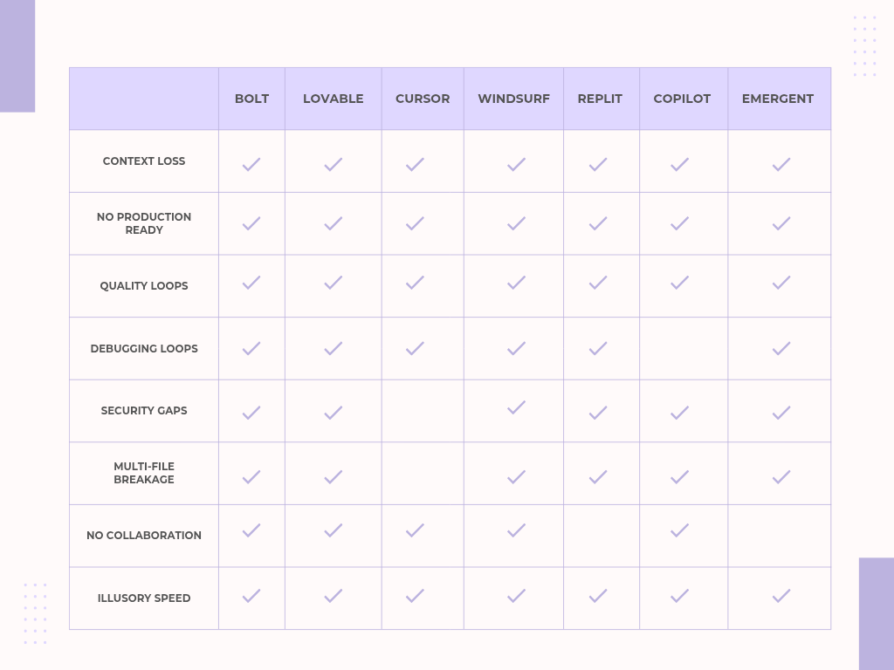This screenshot has height=670, width=894.
Task: Click the Replit checkmark for Context Loss
Action: tap(598, 165)
